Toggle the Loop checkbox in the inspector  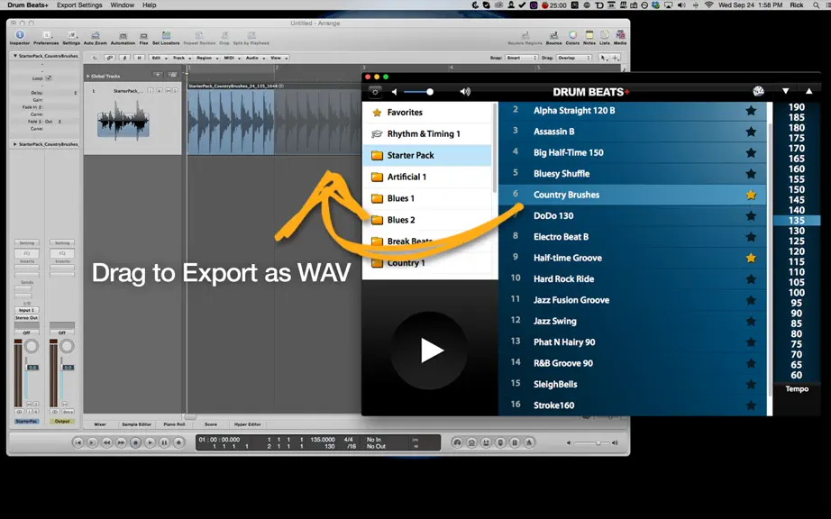(x=49, y=78)
